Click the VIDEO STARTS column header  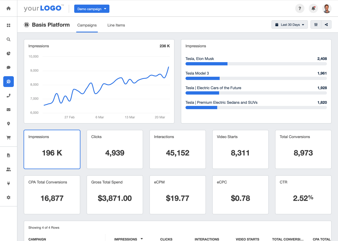[248, 239]
